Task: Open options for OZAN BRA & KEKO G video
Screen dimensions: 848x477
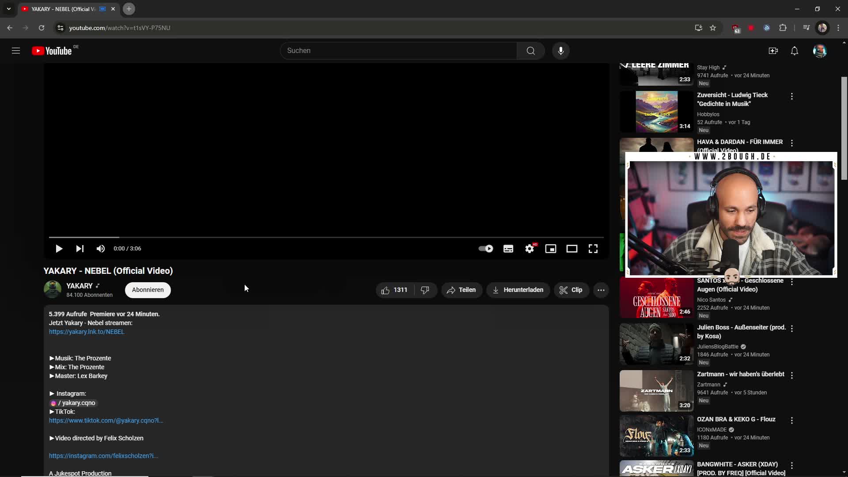Action: tap(792, 420)
